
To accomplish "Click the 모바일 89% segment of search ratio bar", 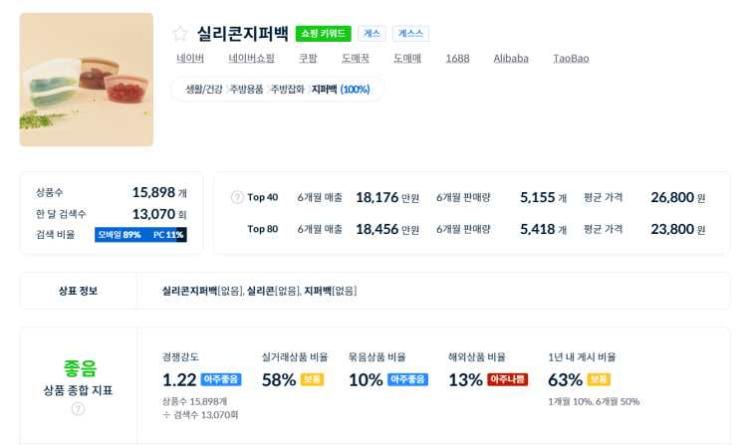I will (120, 235).
